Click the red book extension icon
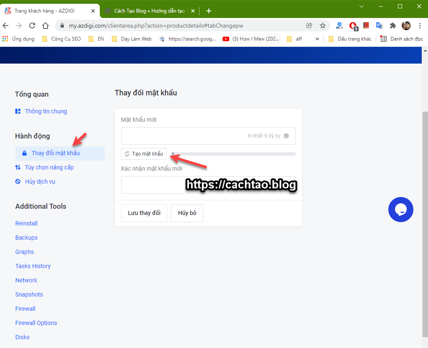The height and width of the screenshot is (348, 428). coord(366,26)
